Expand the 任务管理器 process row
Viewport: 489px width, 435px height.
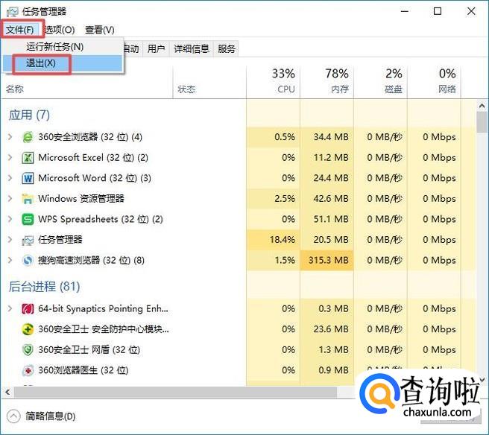[10, 240]
